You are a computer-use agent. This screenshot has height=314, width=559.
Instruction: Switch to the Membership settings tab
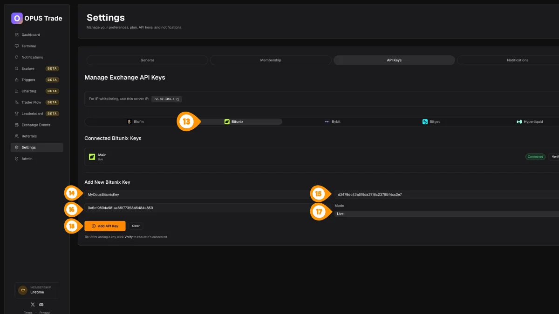pos(271,60)
